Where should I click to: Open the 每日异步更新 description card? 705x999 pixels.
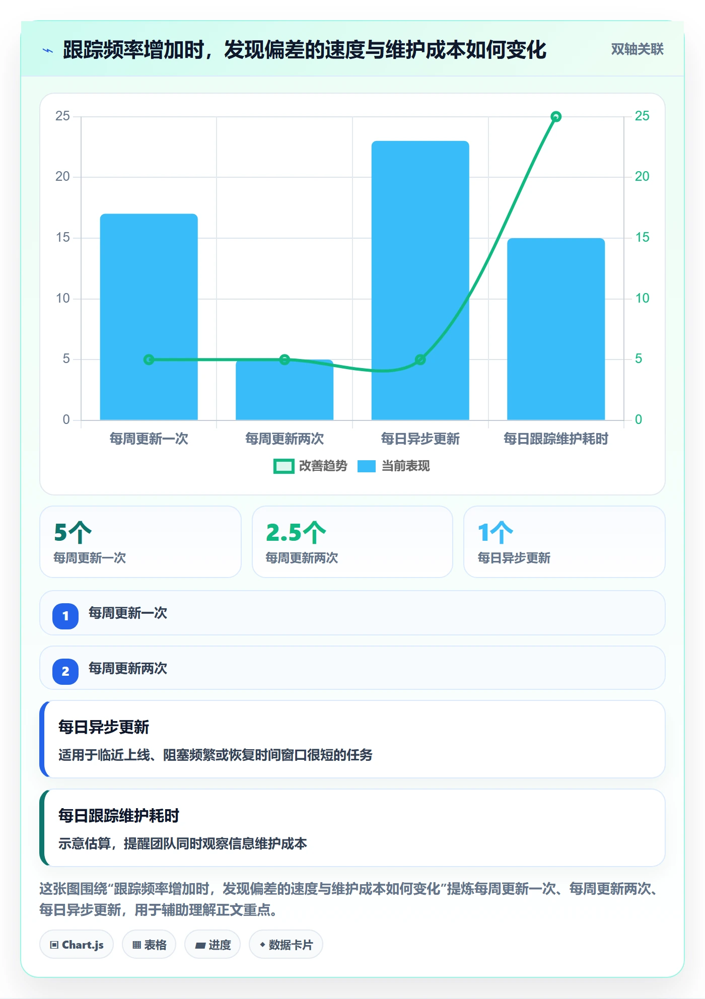point(352,739)
